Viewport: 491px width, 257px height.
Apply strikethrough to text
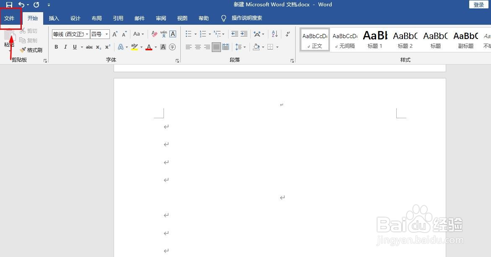89,47
